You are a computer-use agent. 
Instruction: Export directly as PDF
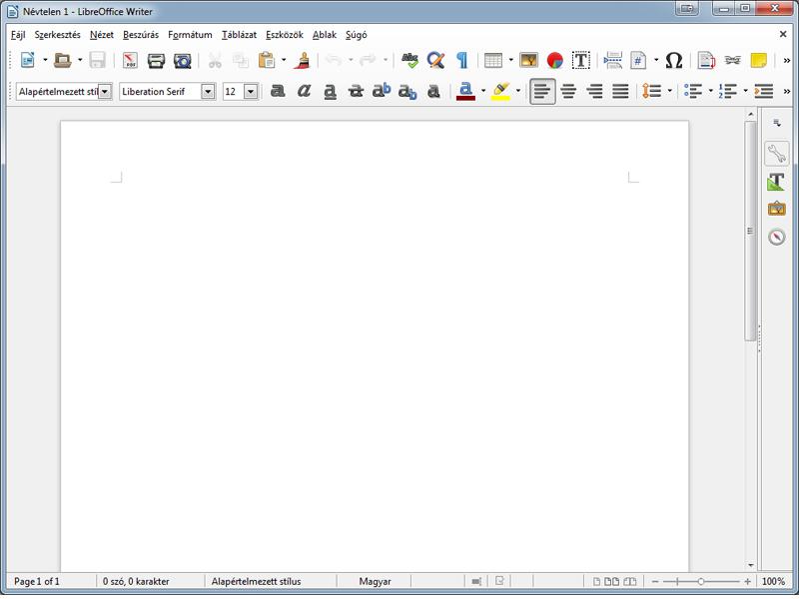[x=130, y=60]
